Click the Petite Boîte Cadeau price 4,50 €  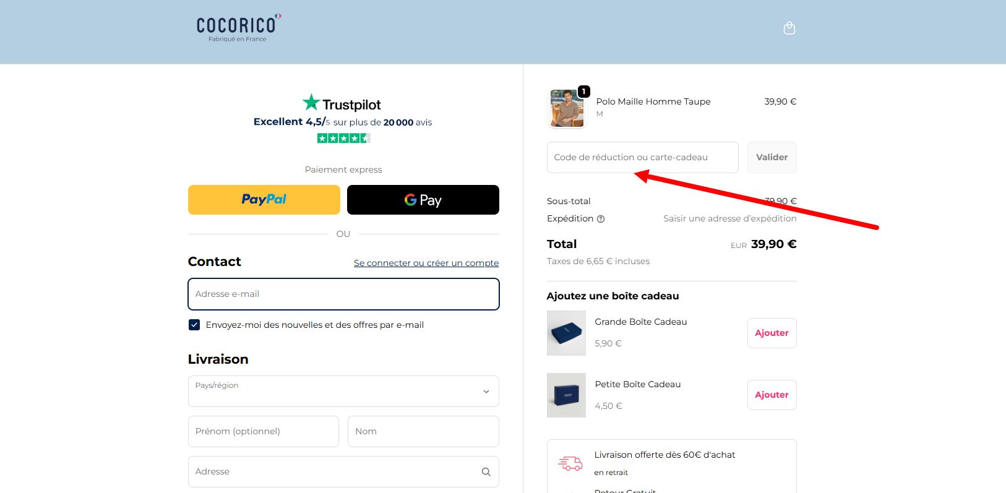tap(609, 406)
